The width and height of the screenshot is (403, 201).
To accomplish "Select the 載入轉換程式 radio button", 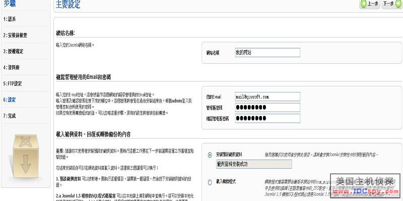I will click(x=210, y=182).
